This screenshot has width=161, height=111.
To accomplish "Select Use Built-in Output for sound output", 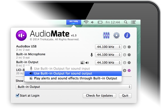I will pyautogui.click(x=73, y=74).
